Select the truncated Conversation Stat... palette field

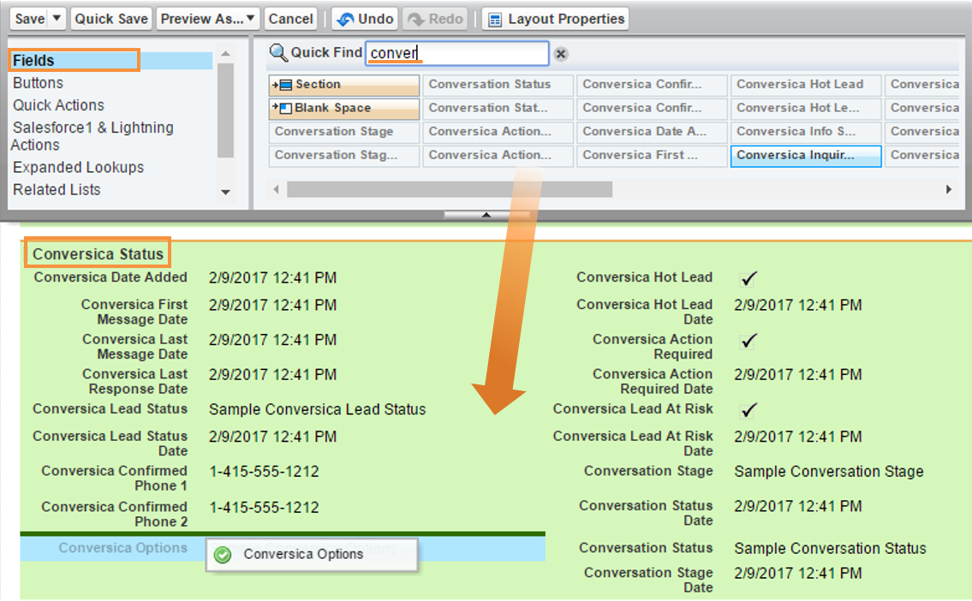click(498, 108)
